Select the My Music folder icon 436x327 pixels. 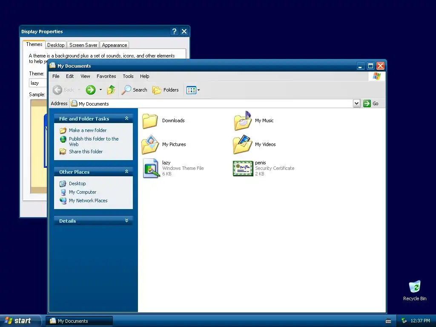click(242, 120)
